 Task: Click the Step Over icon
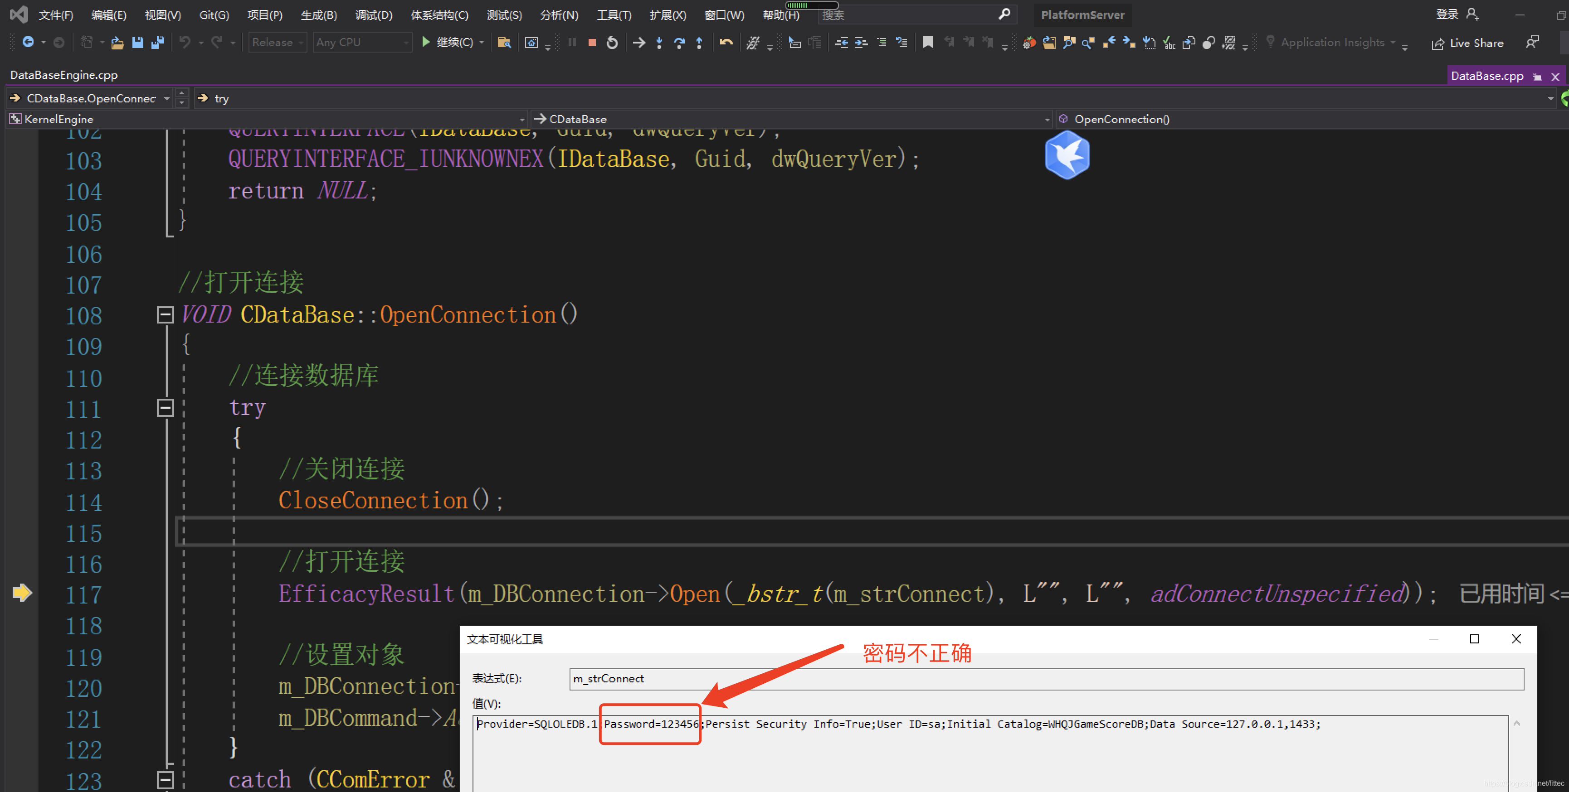679,43
